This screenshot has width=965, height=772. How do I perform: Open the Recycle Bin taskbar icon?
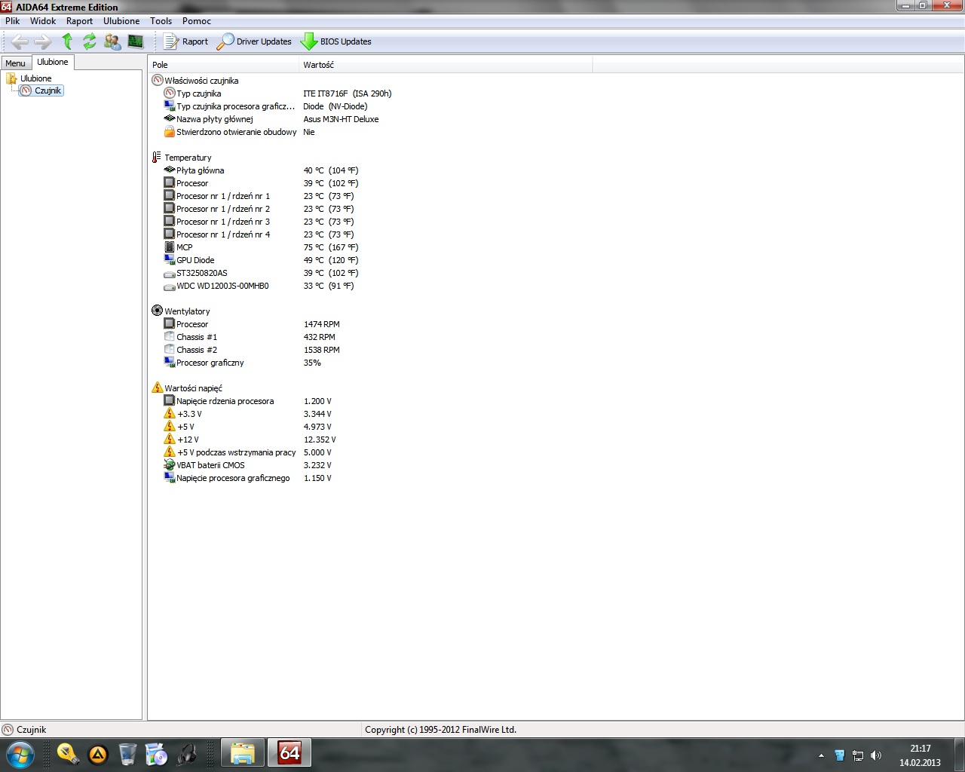click(x=127, y=754)
